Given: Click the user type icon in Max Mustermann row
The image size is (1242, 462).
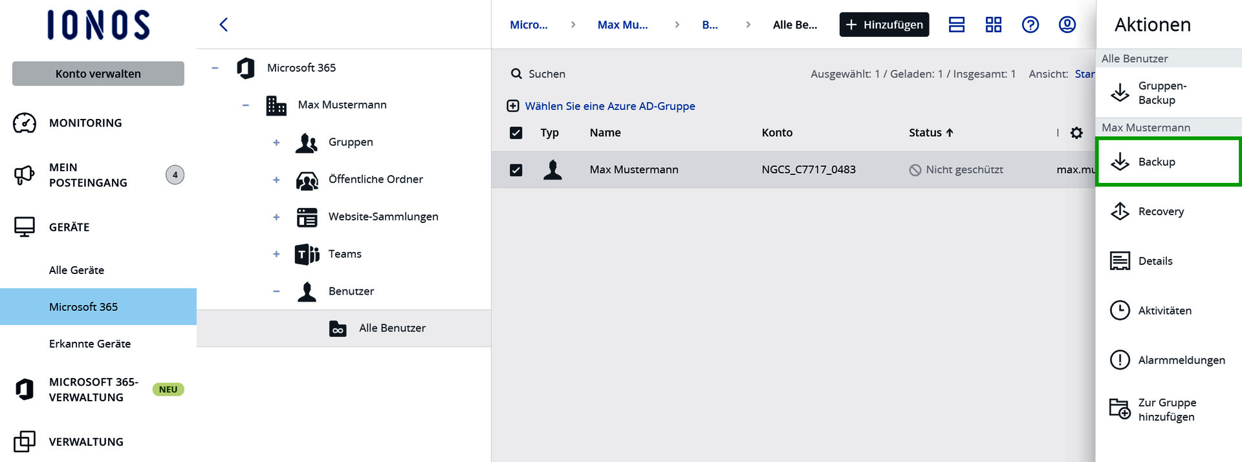Looking at the screenshot, I should (x=552, y=169).
